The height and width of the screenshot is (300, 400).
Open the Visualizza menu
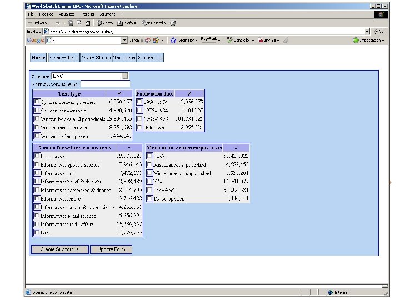(67, 14)
